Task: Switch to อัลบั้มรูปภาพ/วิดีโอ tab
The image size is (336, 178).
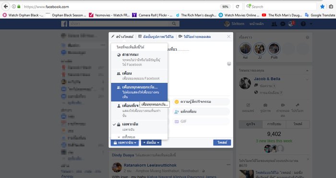Action: point(156,36)
